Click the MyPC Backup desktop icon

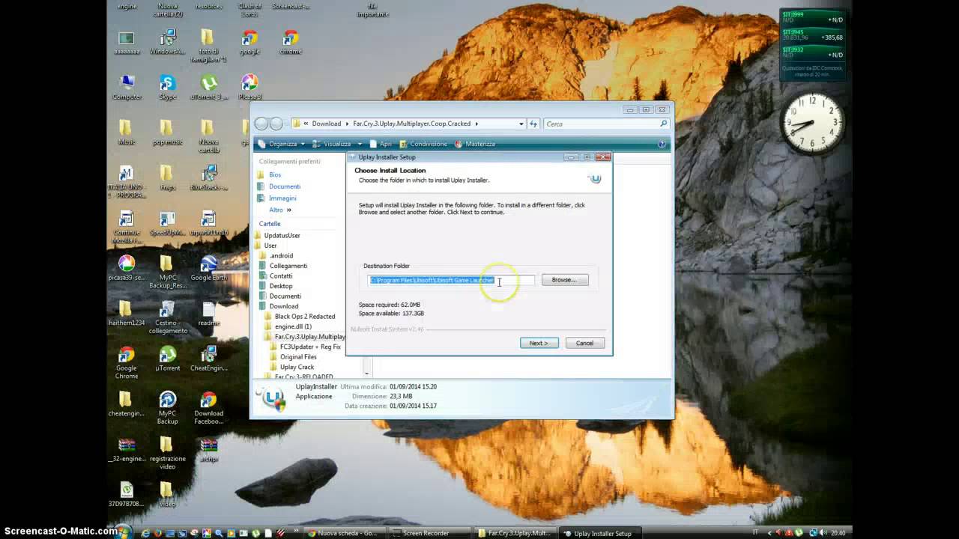pyautogui.click(x=168, y=408)
